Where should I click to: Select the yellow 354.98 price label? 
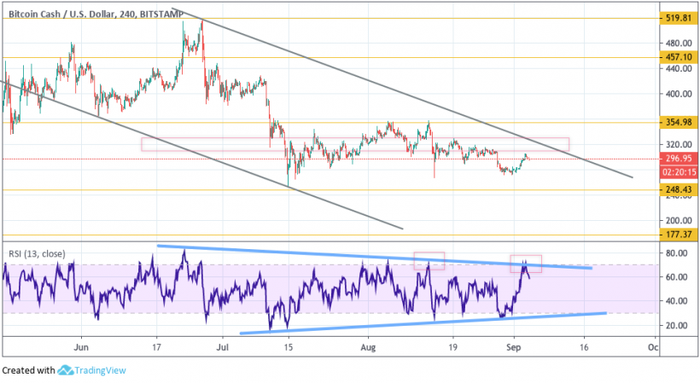677,122
